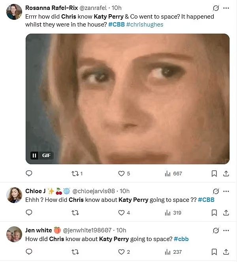This screenshot has height=262, width=239.
Task: Open the #chrishughes hashtag link
Action: tap(145, 25)
